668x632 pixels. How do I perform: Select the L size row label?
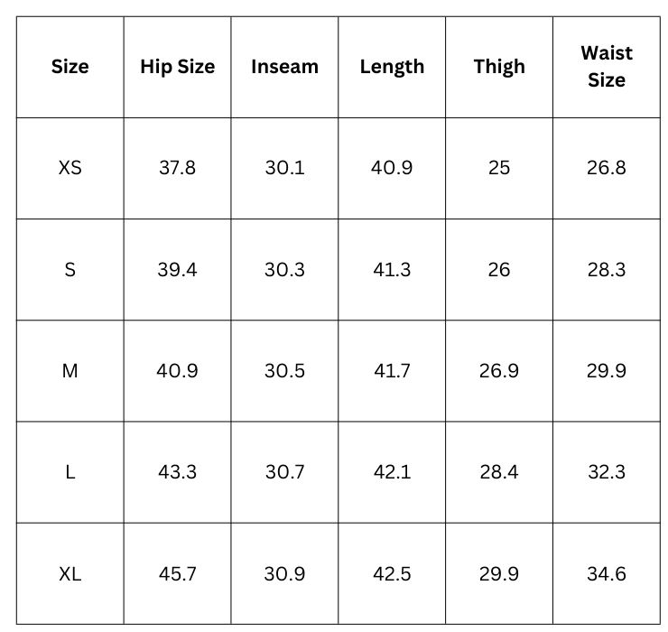click(70, 472)
